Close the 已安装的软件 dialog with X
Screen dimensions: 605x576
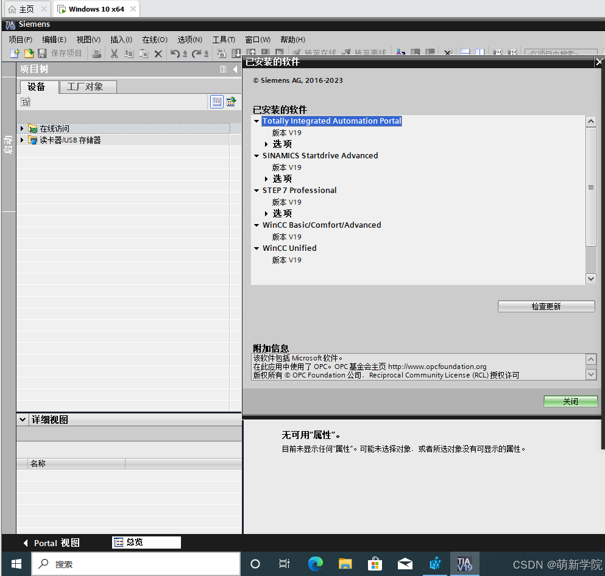[598, 61]
